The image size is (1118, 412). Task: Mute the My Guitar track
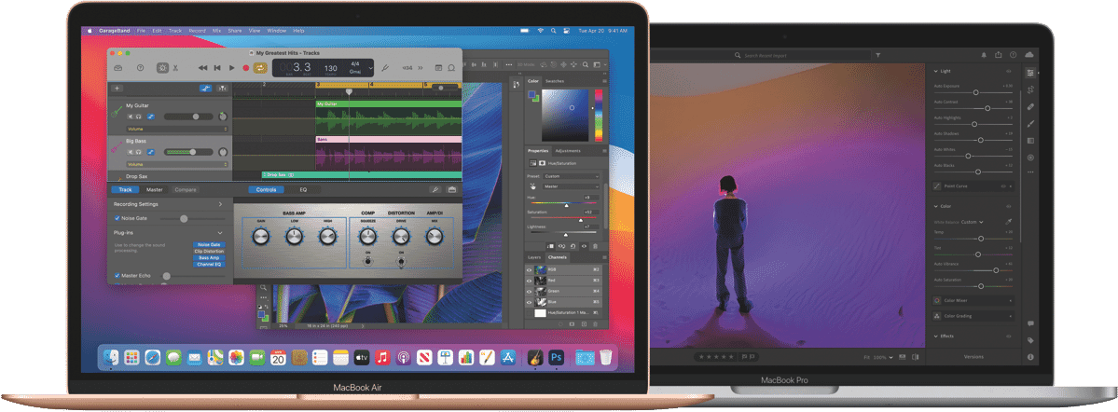[x=130, y=117]
